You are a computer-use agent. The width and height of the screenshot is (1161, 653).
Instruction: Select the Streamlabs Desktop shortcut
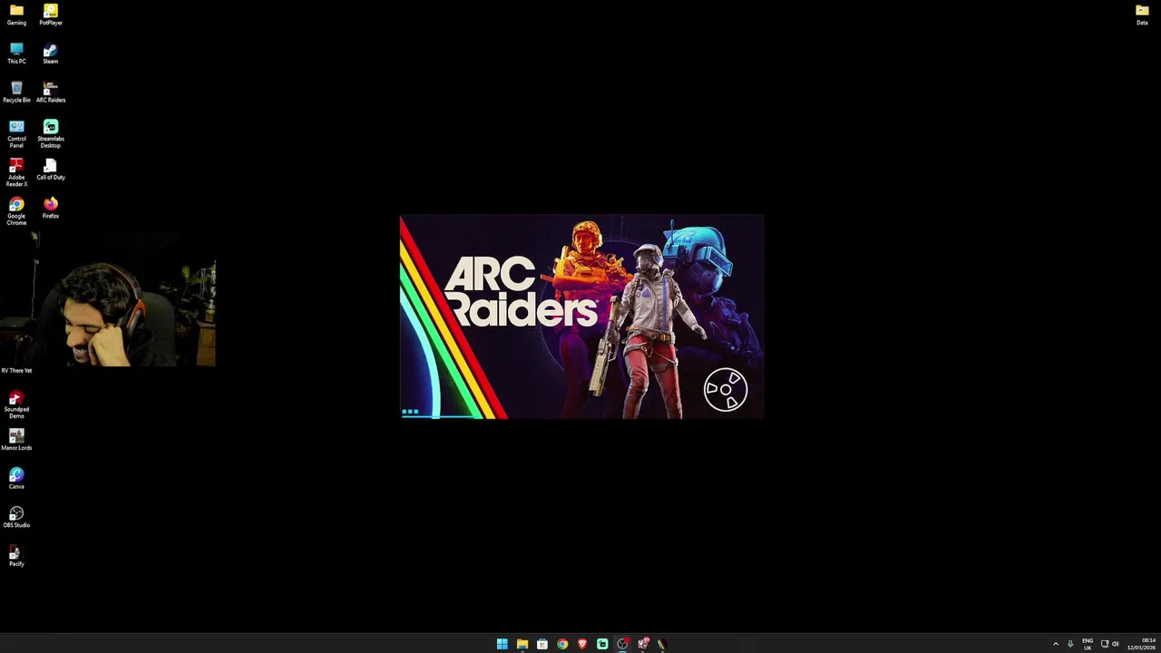(51, 134)
